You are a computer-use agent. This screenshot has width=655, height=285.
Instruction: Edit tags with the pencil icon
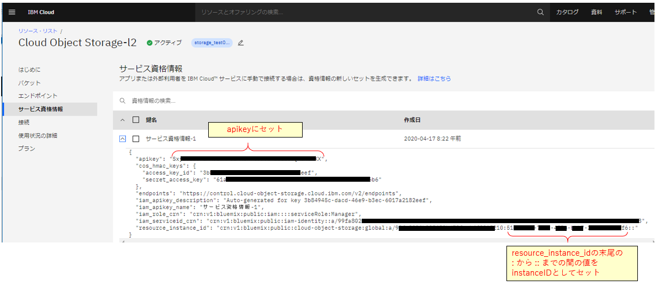point(240,43)
